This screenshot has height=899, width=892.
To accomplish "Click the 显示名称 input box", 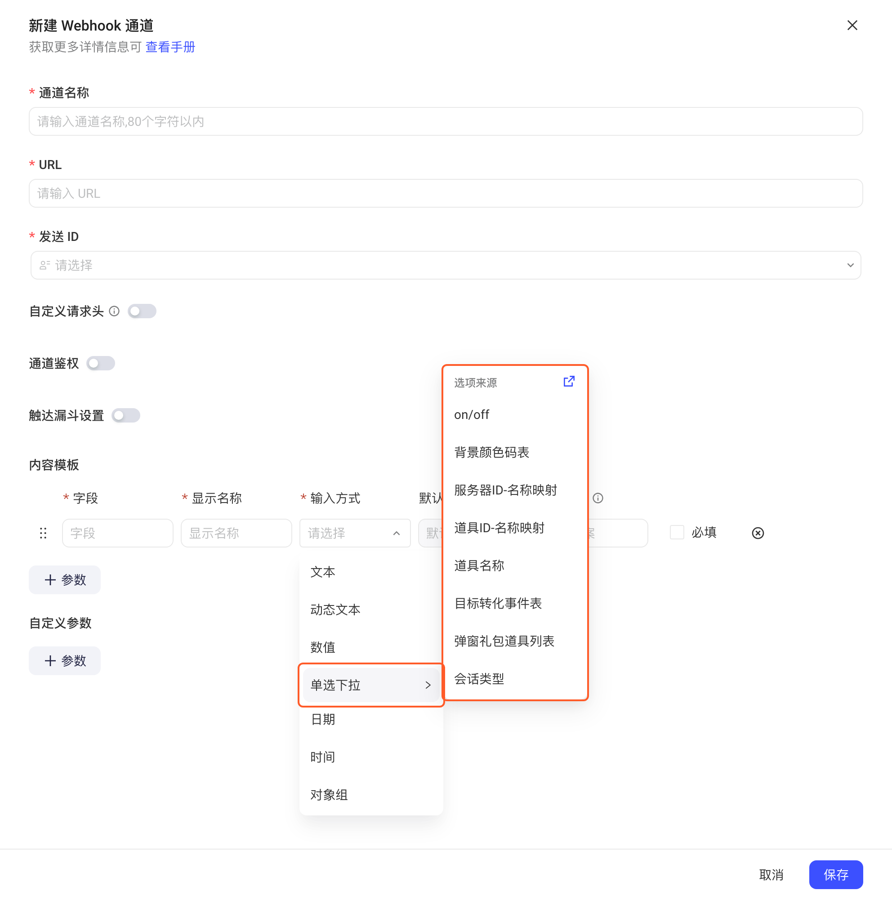I will pyautogui.click(x=236, y=533).
